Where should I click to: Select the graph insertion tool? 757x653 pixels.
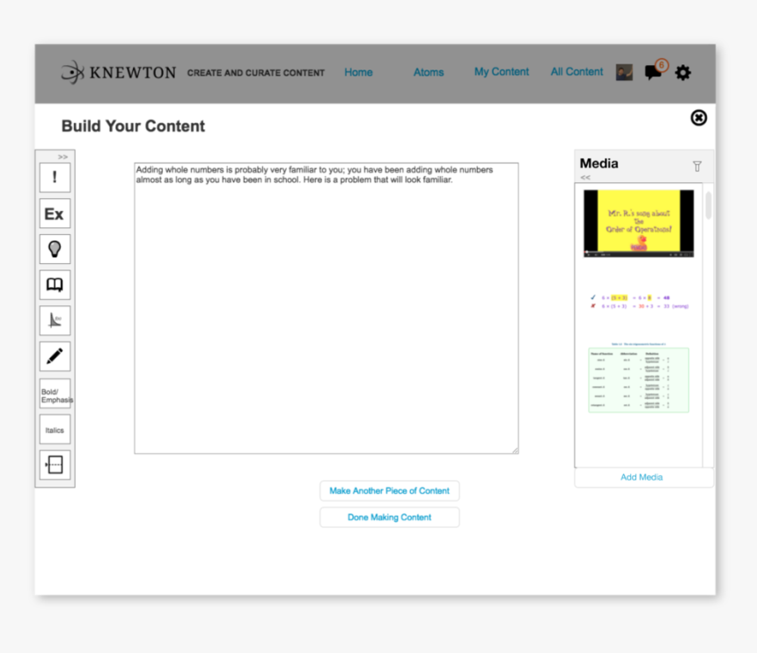click(x=55, y=320)
